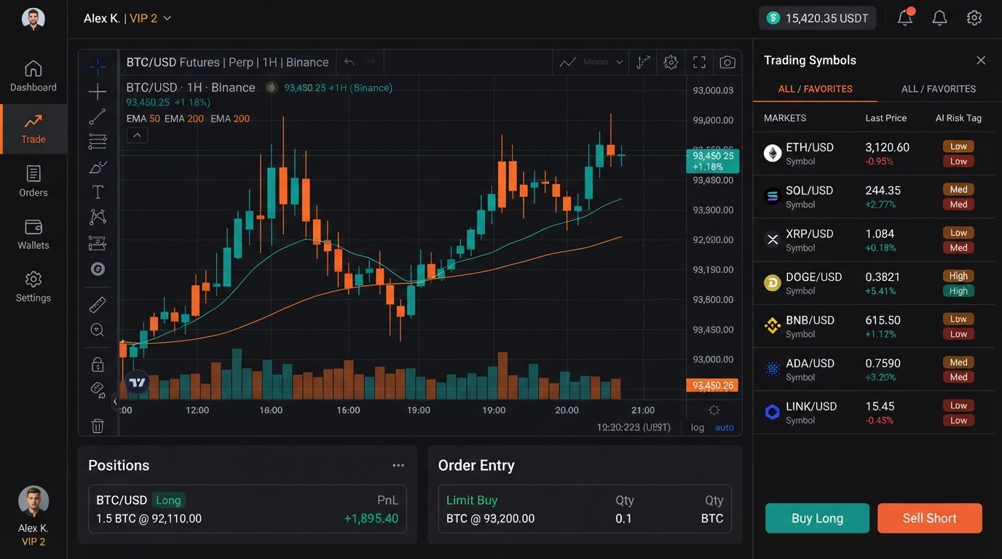Viewport: 1002px width, 559px height.
Task: Click the quantity field showing 0.1
Action: tap(623, 519)
